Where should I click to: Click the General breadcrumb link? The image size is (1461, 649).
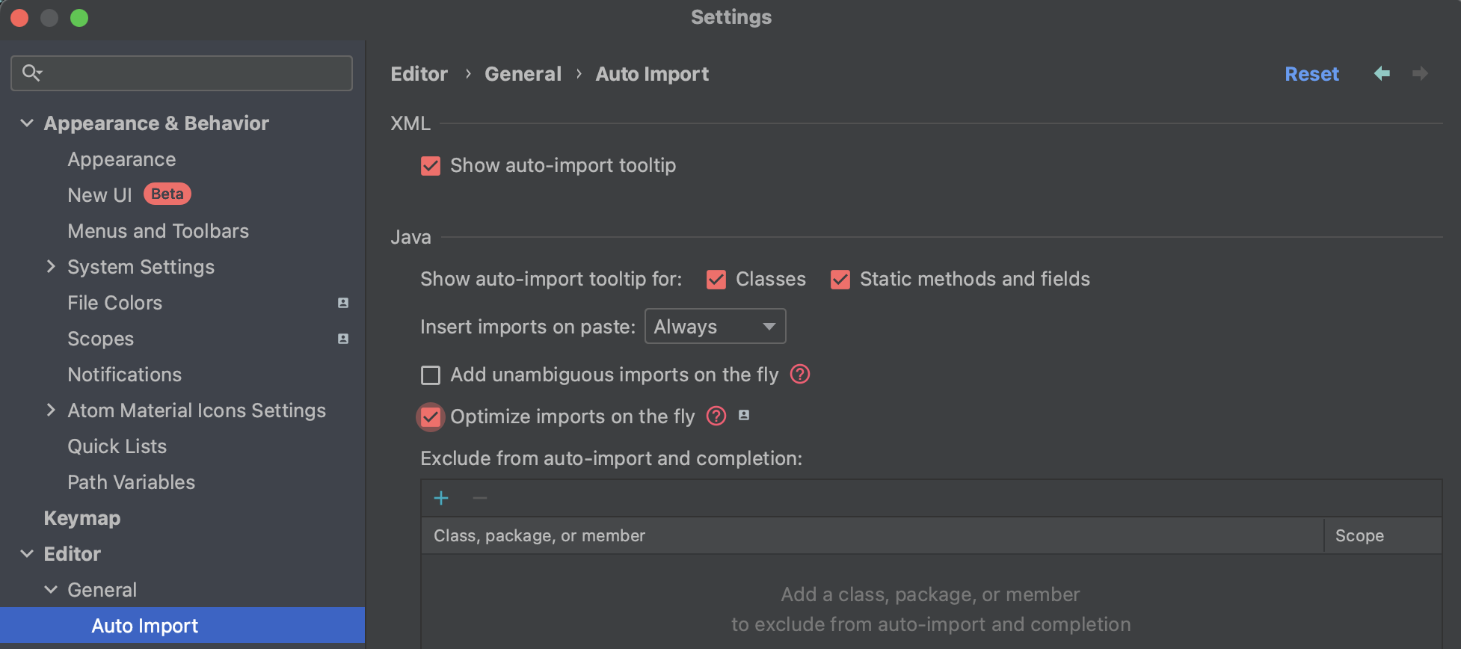[x=523, y=74]
